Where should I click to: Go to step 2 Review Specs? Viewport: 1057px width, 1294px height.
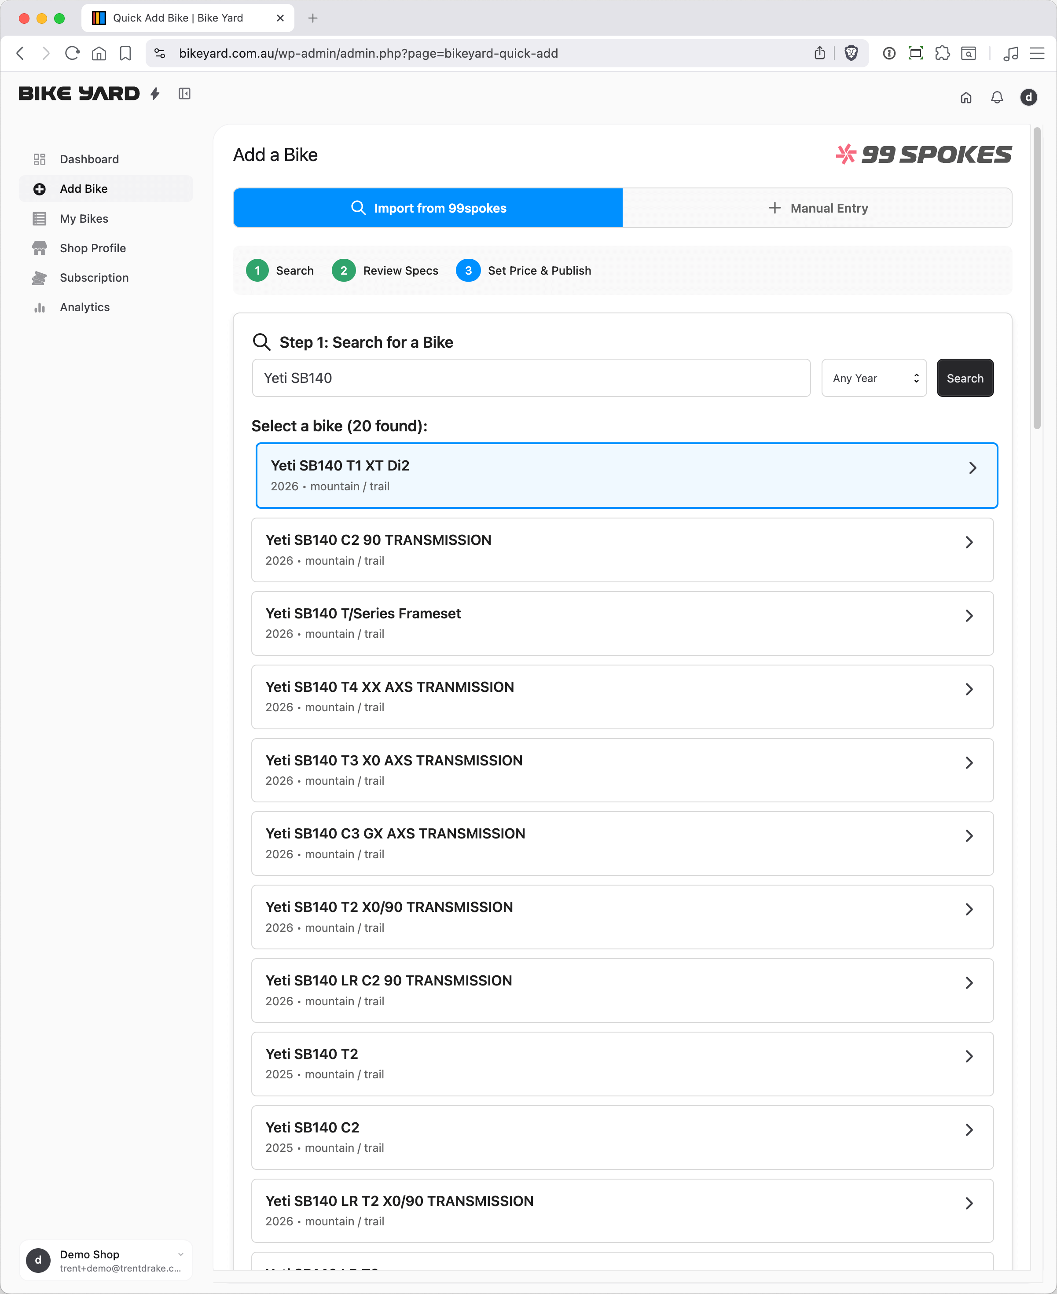point(385,270)
